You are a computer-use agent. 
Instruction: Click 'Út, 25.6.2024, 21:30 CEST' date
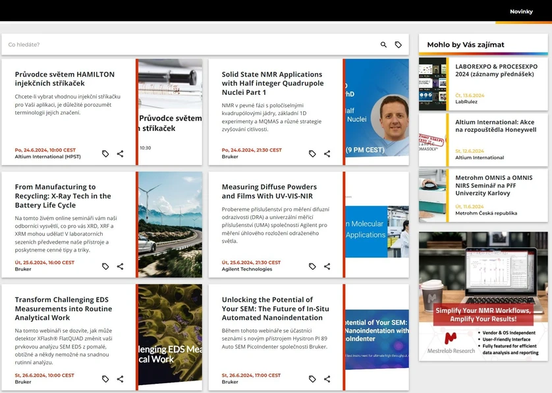coord(251,263)
